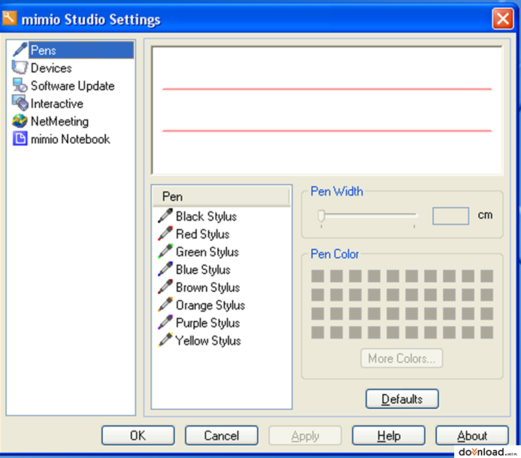Viewport: 521px width, 458px height.
Task: Select Red Stylus in pen list
Action: coord(202,234)
